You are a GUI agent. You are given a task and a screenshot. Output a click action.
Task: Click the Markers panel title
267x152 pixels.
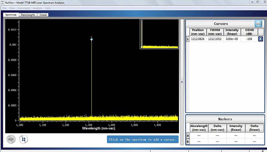(x=225, y=119)
